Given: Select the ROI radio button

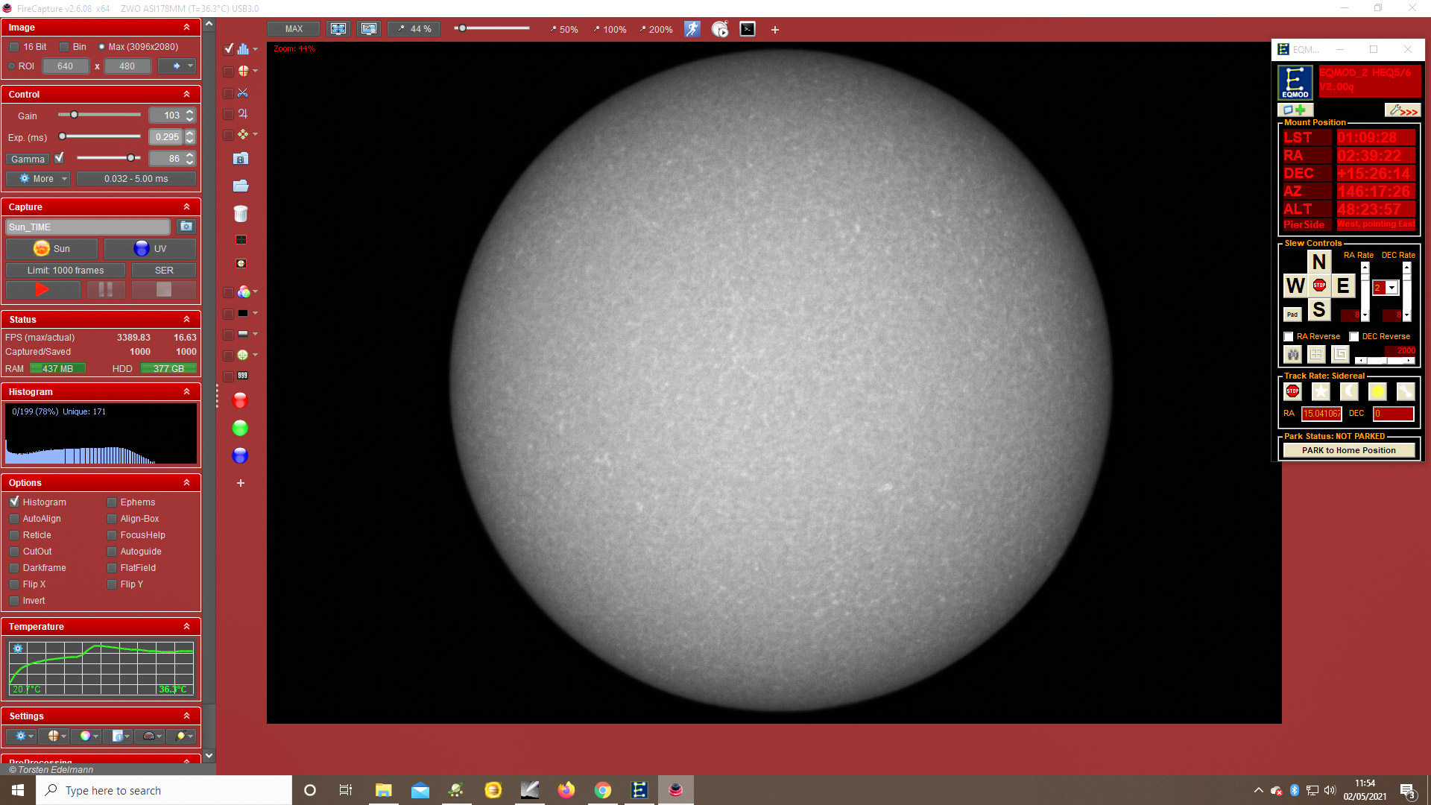Looking at the screenshot, I should (12, 66).
